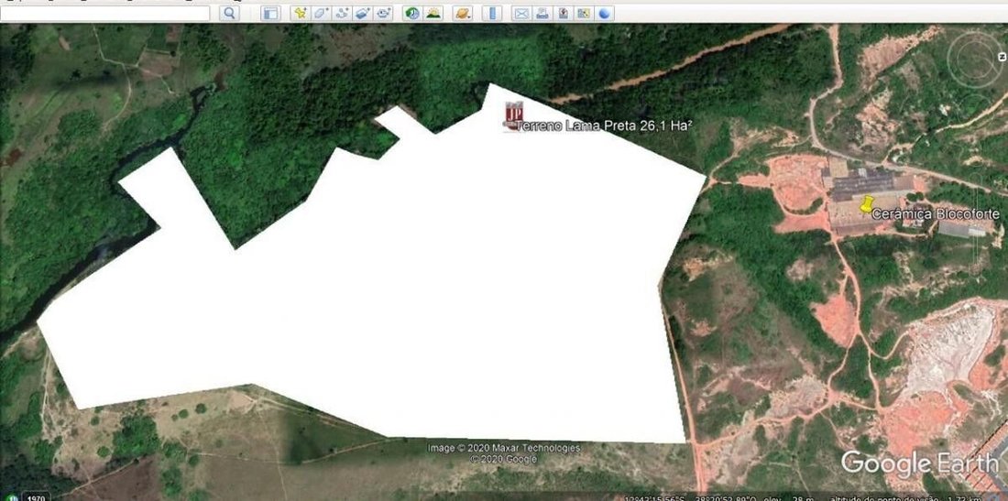Click the Cerâmica Blocoforte label
Viewport: 1008px width, 501px height.
[936, 214]
